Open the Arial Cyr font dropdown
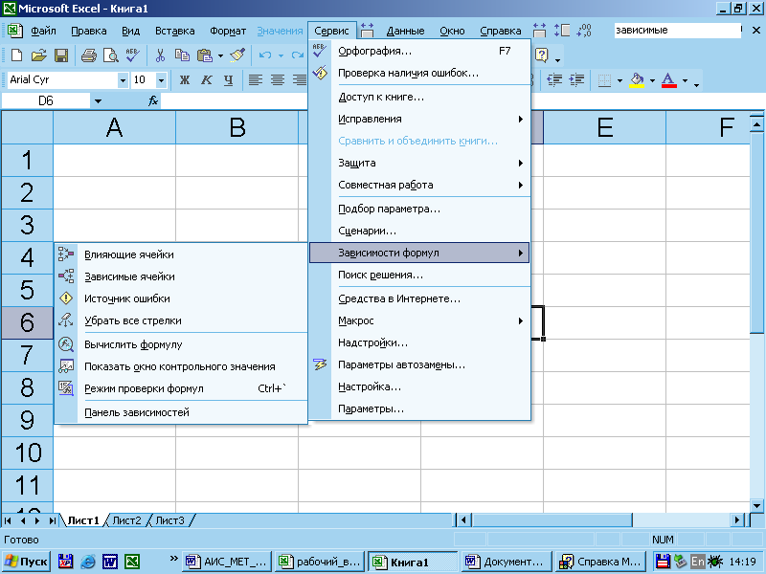Viewport: 766px width, 574px height. pyautogui.click(x=123, y=80)
